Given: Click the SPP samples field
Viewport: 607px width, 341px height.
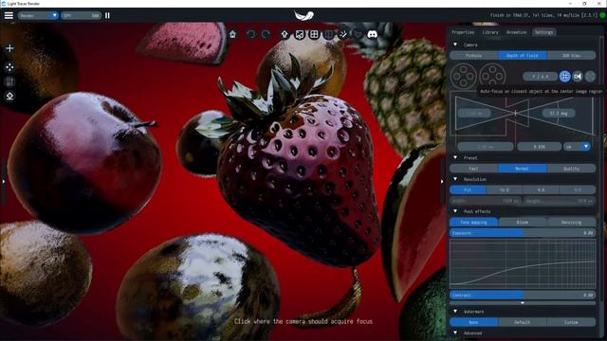Looking at the screenshot, I should pos(81,15).
